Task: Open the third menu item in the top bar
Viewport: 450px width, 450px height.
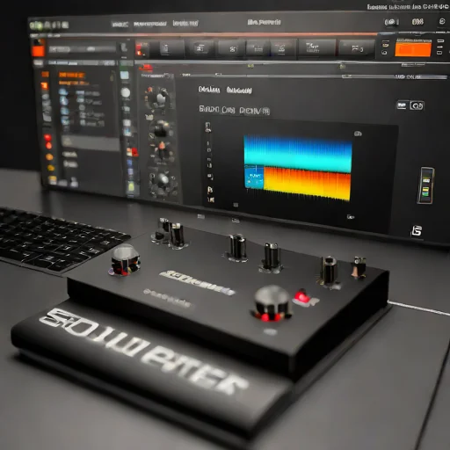Action: [x=185, y=23]
